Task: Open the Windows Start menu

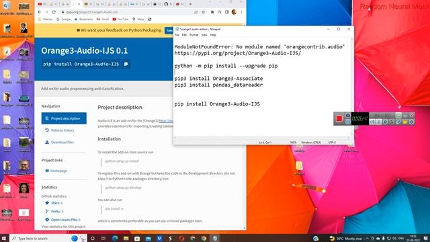Action: 4,238
